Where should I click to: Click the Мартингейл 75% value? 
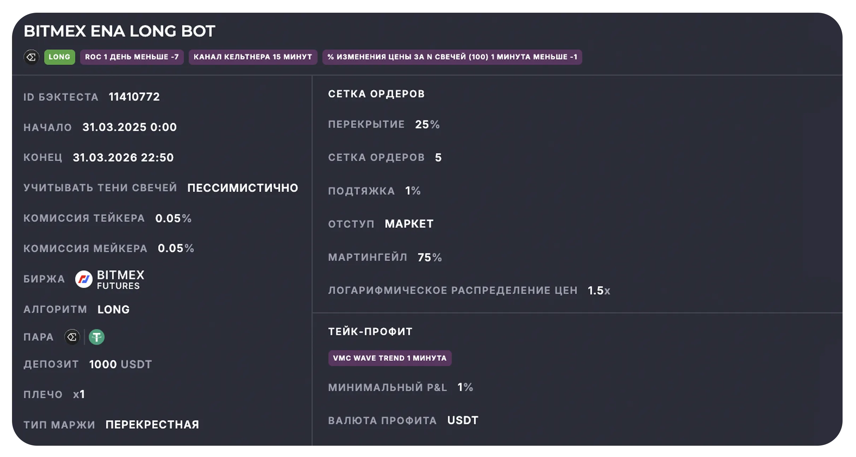point(430,257)
